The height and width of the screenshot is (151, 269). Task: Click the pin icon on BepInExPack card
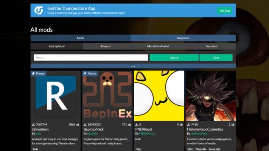85,74
